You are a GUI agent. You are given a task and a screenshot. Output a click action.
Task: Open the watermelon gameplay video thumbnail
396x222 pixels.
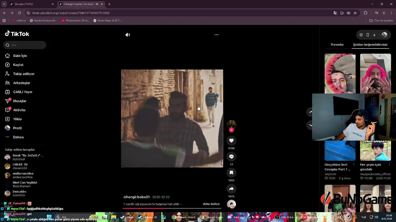(340, 73)
